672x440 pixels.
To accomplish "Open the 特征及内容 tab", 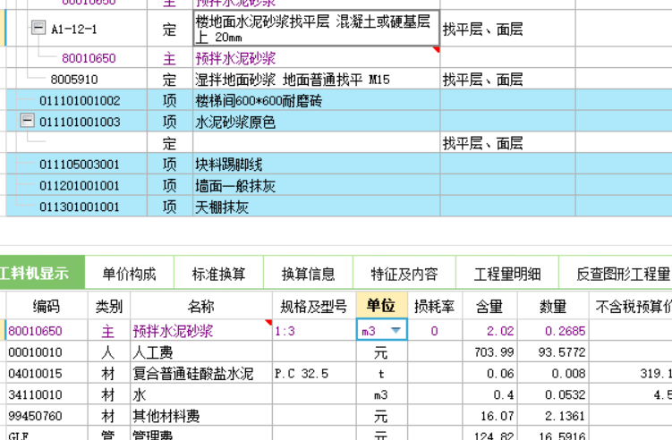I will [404, 274].
